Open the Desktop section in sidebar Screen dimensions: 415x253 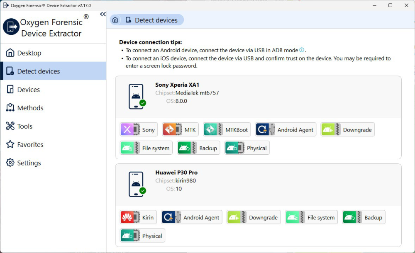coord(29,53)
